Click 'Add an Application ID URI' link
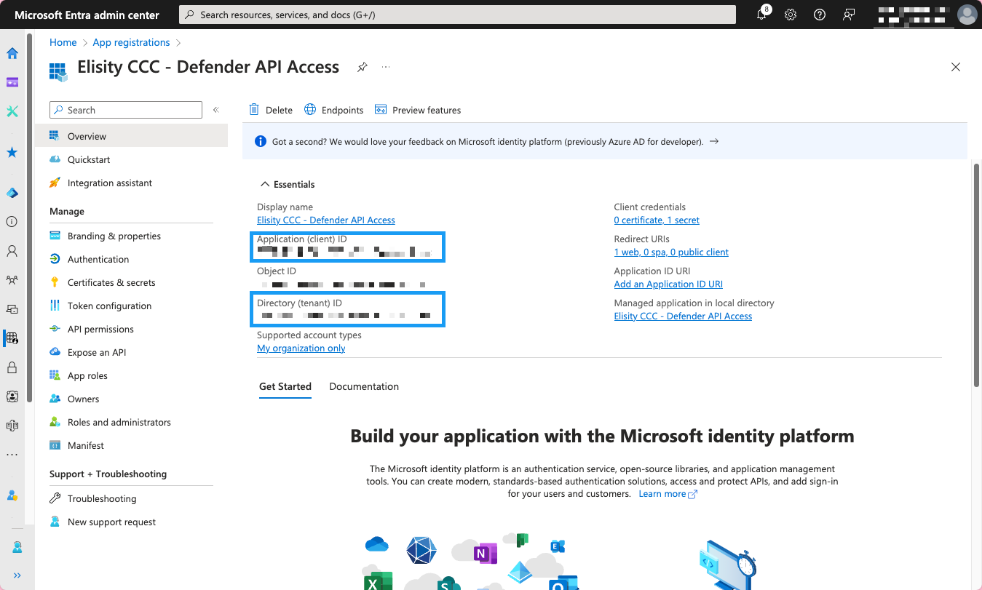Screen dimensions: 982x590 [668, 284]
